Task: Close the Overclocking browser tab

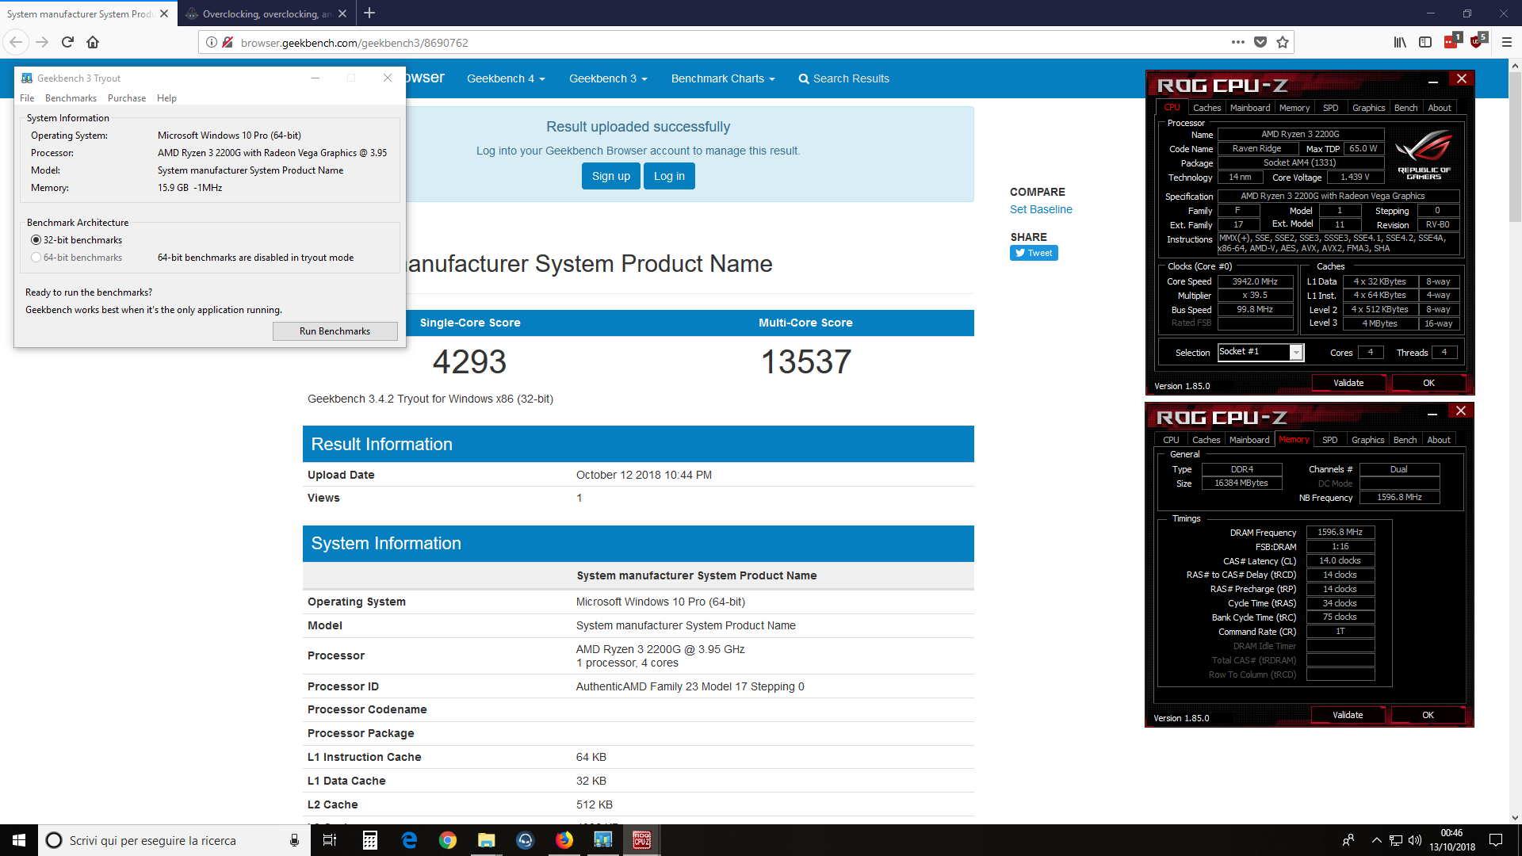Action: point(342,13)
